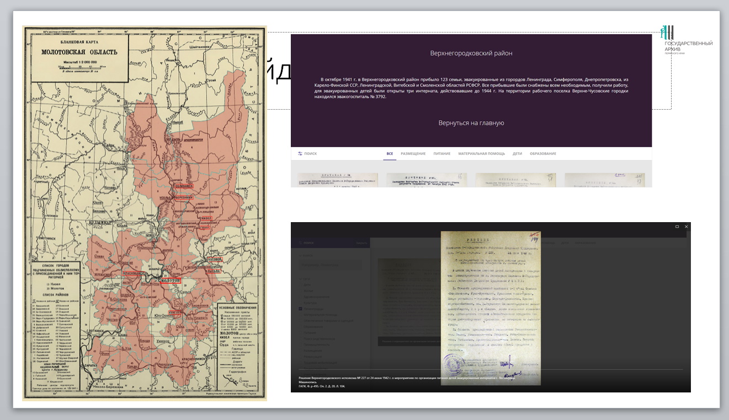Open the second document thumbnail
The image size is (729, 420).
click(x=427, y=180)
